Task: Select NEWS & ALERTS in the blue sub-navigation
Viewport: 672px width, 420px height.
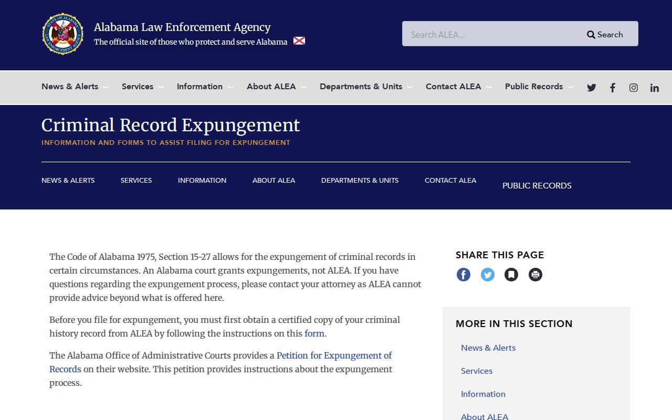Action: 68,180
